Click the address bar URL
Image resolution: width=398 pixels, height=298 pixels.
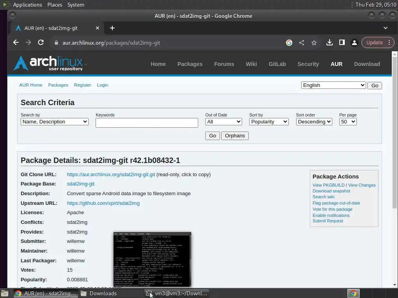(x=111, y=43)
